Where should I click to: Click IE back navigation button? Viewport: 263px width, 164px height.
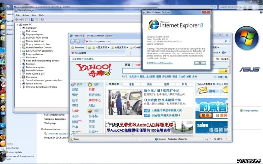pyautogui.click(x=72, y=41)
